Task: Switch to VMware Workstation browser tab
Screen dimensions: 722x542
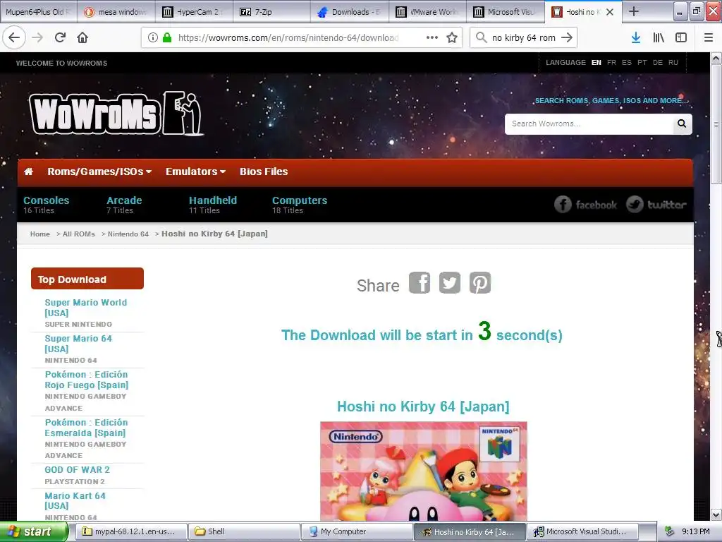Action: (x=427, y=12)
